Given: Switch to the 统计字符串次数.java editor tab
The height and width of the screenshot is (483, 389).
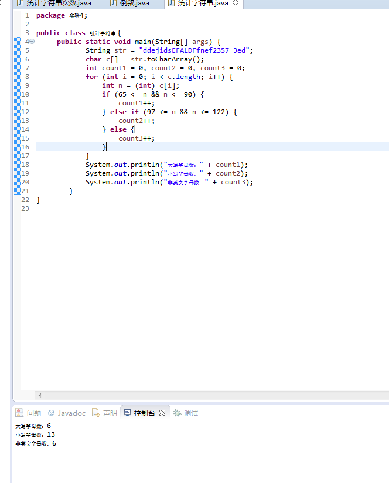Looking at the screenshot, I should click(54, 4).
